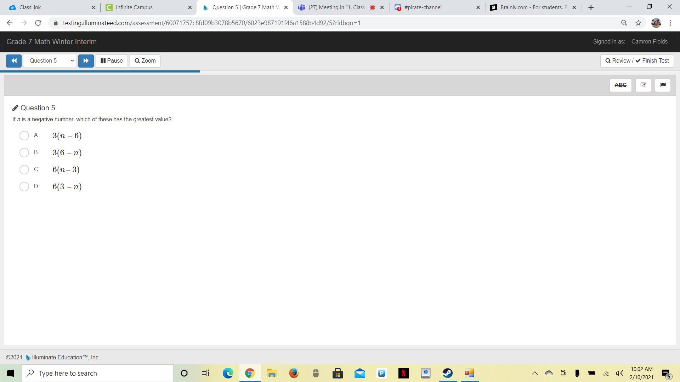The image size is (680, 382).
Task: Flag this question for review
Action: pyautogui.click(x=663, y=85)
